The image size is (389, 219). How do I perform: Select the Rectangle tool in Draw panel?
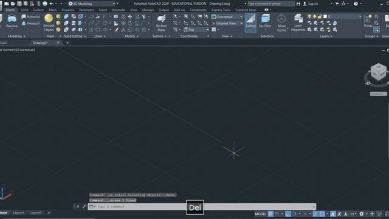[x=98, y=30]
